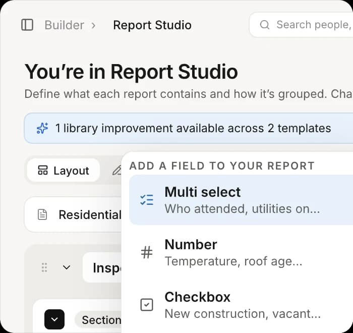Collapse the Insp section chevron
Screen dimensions: 353x333
(x=67, y=267)
